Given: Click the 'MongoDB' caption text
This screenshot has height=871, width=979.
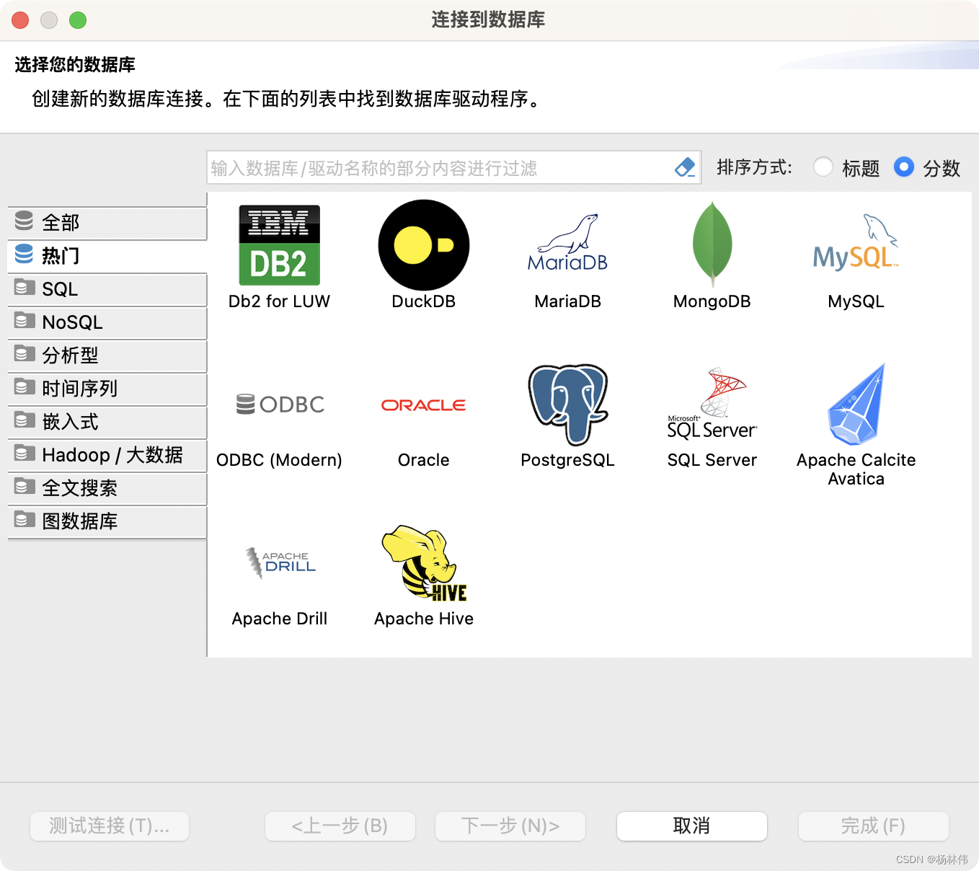Looking at the screenshot, I should click(x=712, y=301).
